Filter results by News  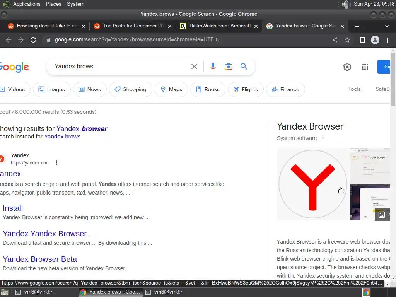(90, 89)
